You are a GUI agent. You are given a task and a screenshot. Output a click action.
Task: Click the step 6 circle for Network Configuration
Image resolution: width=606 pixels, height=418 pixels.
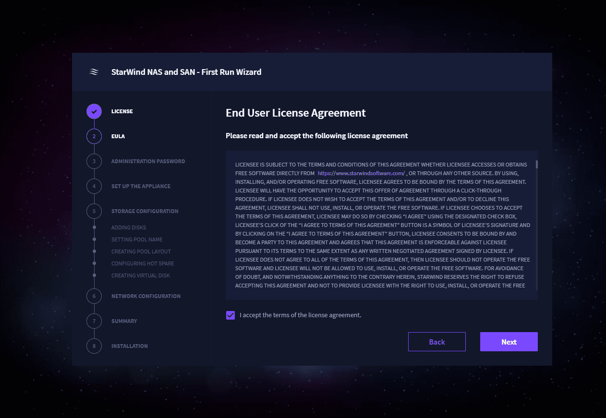[x=94, y=296]
